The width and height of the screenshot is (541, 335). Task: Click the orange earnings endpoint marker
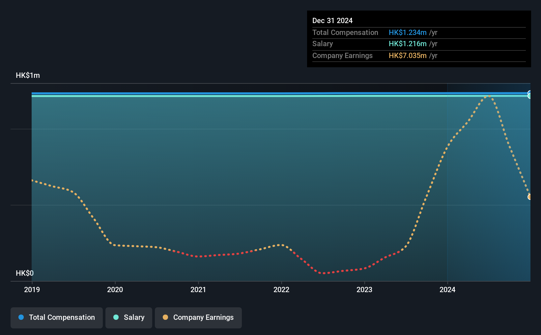(529, 197)
